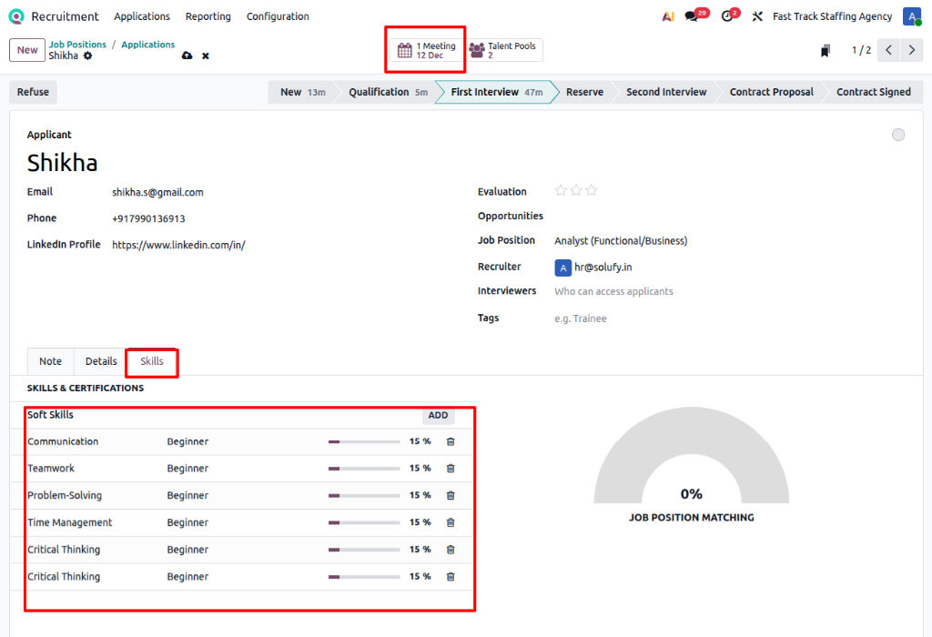Discard changes with the X icon

point(206,56)
